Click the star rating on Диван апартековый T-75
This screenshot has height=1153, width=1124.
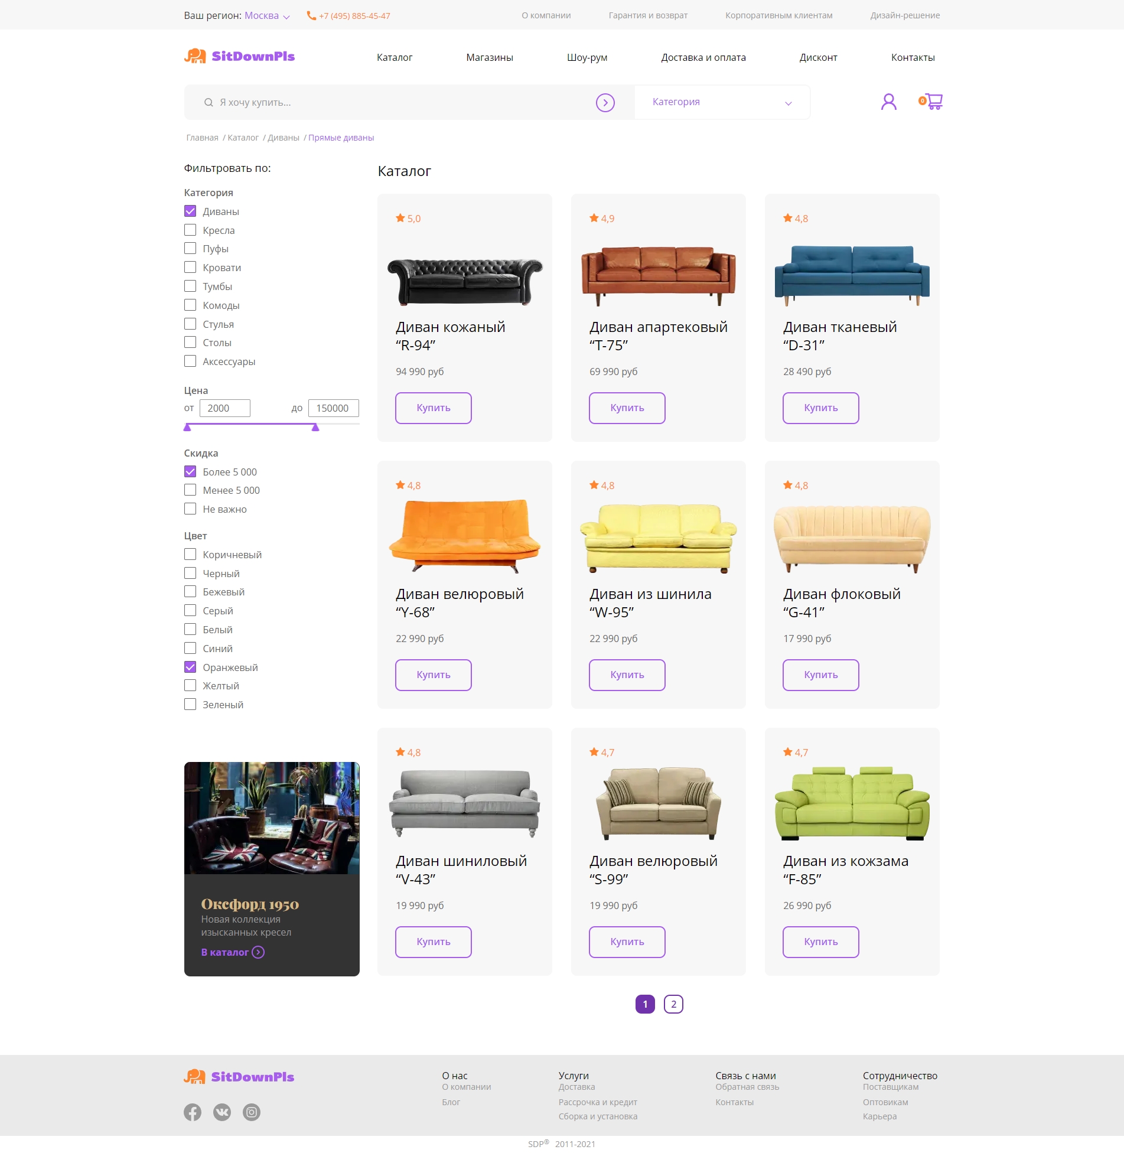602,219
